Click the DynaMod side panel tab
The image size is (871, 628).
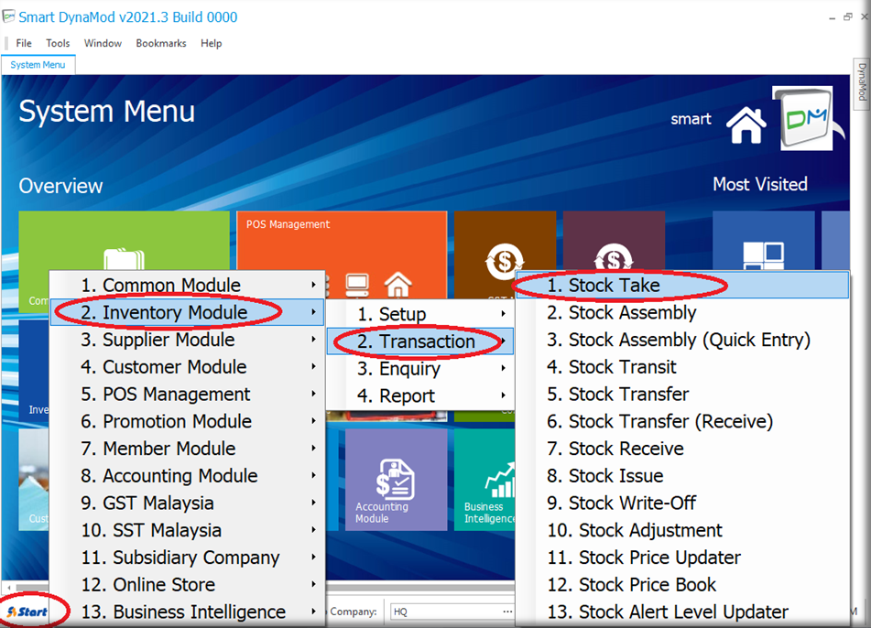click(x=862, y=82)
